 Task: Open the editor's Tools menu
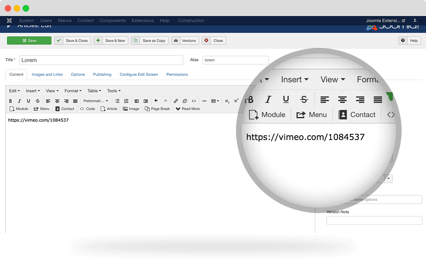point(114,91)
